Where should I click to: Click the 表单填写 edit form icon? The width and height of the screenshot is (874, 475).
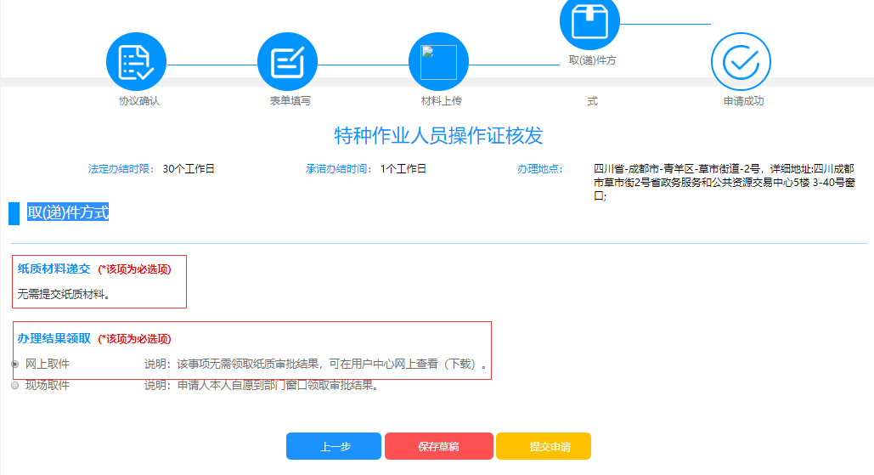click(x=287, y=63)
